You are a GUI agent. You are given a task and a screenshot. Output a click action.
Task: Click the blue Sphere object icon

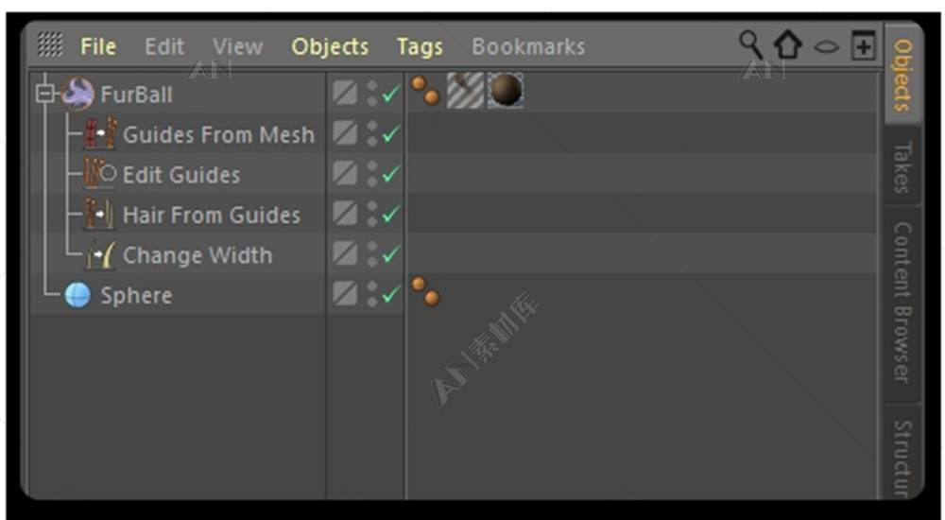tap(77, 295)
